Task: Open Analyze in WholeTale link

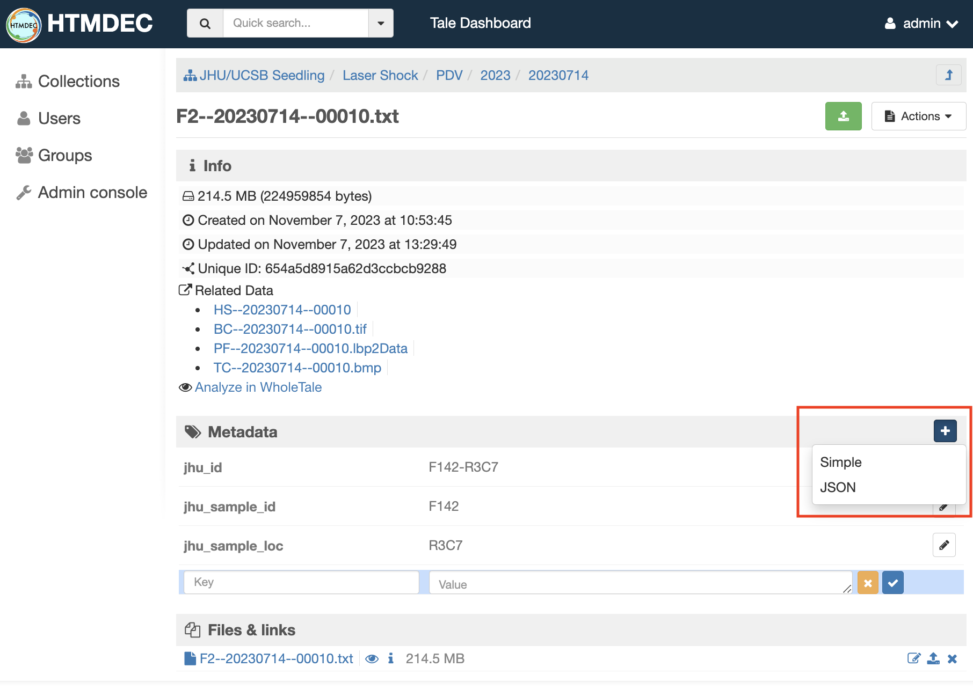Action: coord(258,387)
